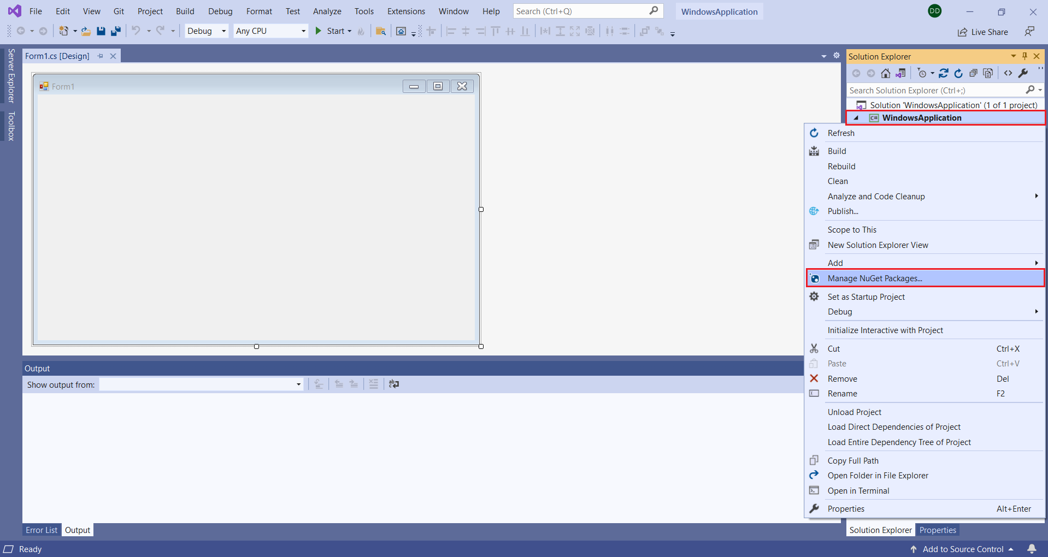Click the wrench Properties icon in Solution Explorer toolbar
The width and height of the screenshot is (1048, 557).
point(1023,73)
